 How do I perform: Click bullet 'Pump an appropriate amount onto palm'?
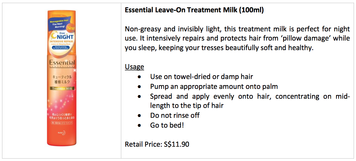click(214, 86)
